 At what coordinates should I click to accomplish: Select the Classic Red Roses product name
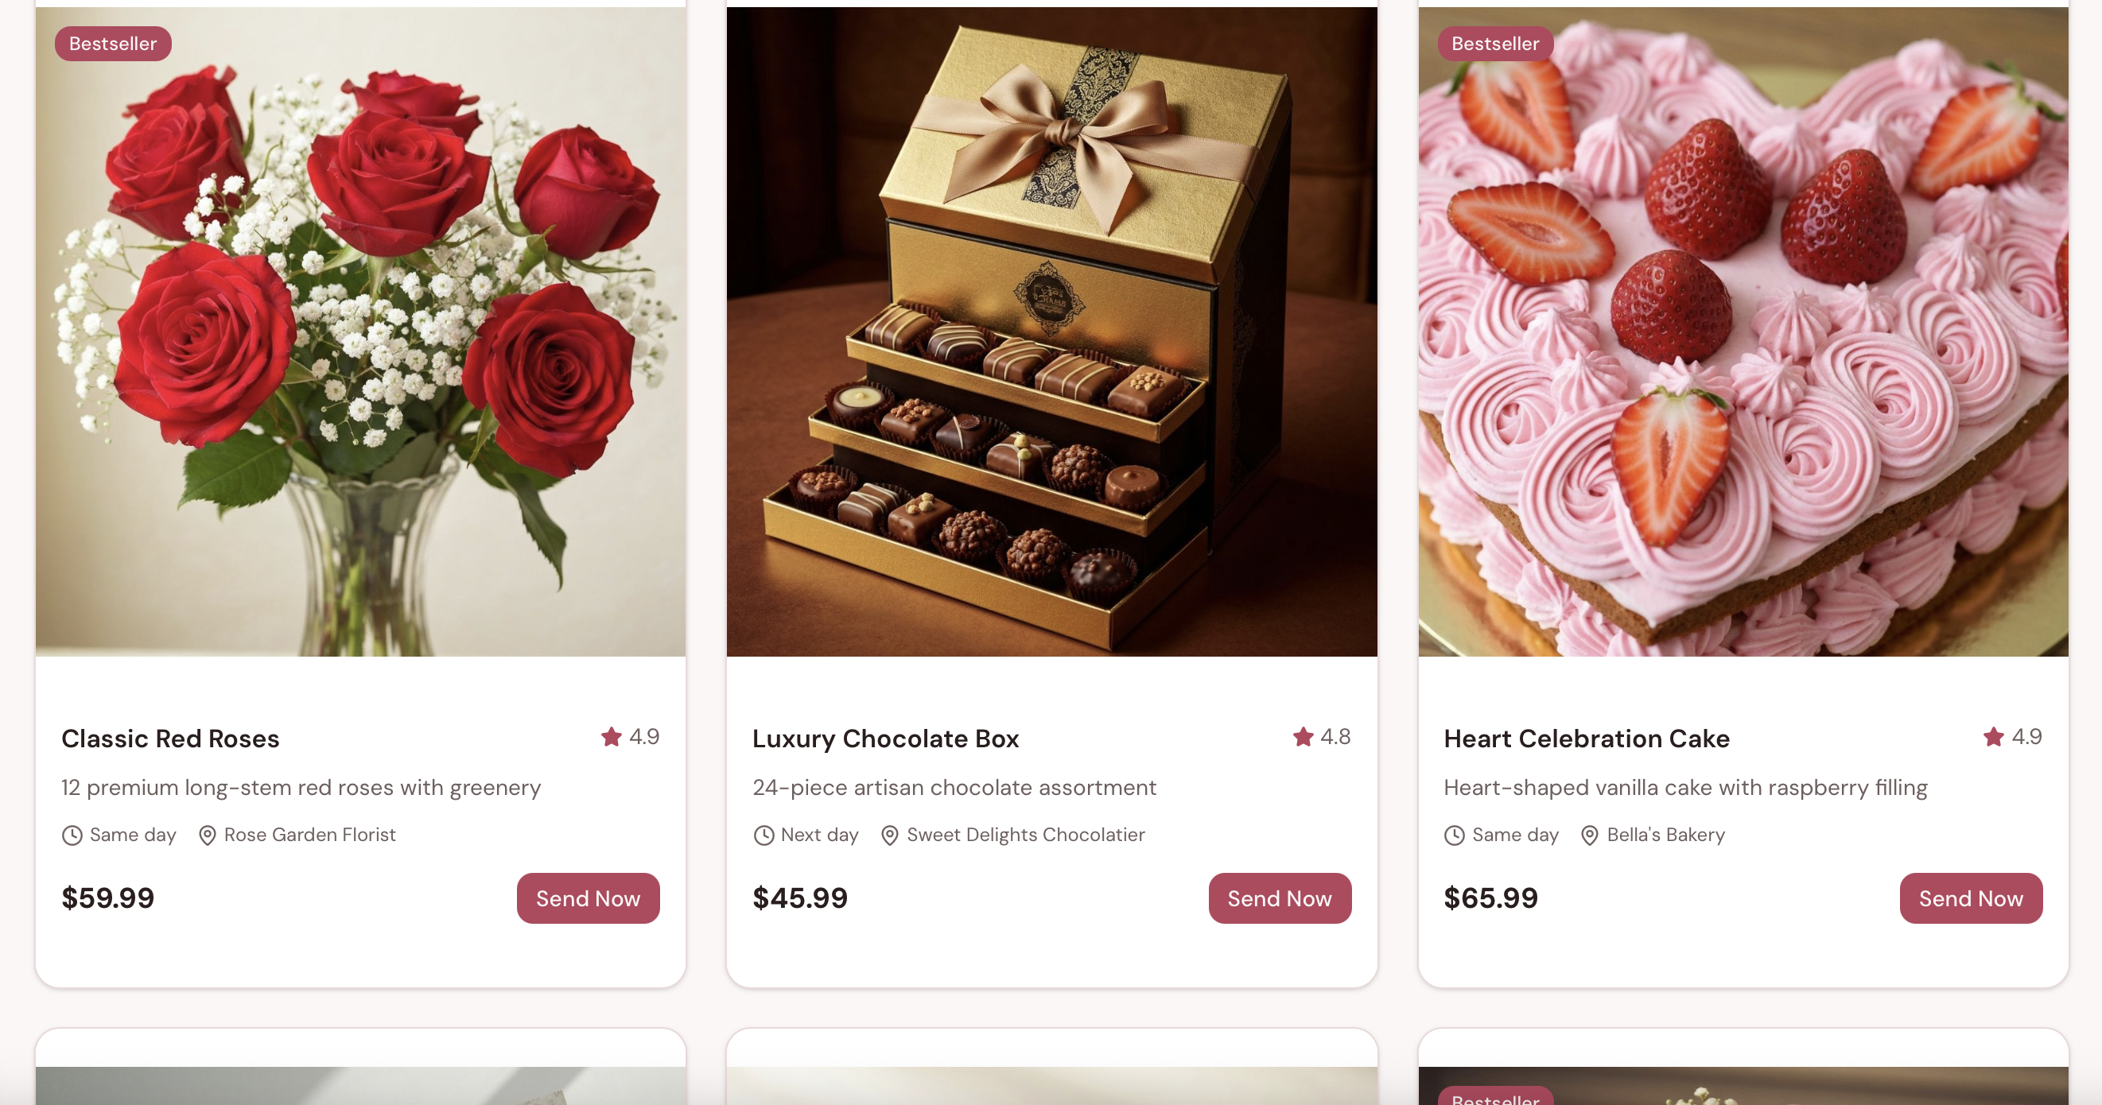(170, 739)
